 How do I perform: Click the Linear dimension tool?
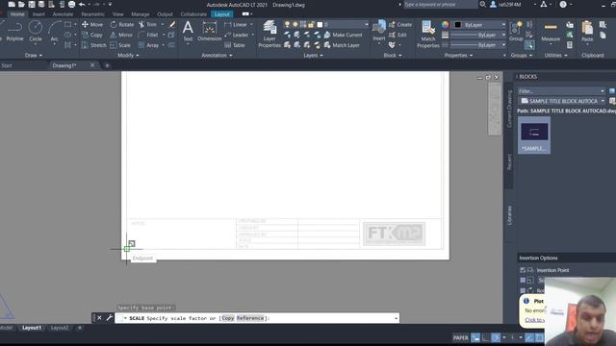236,24
